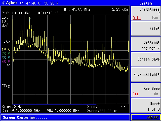Click the Stop frequency 1.000000000 GHz readout

point(107,107)
